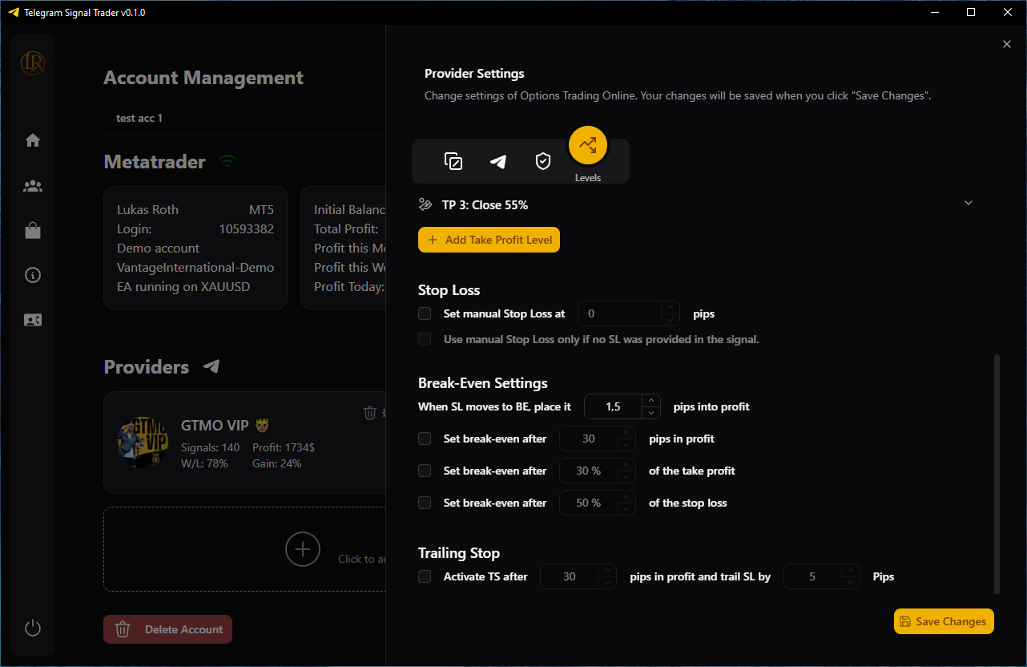
Task: Open the users group page in sidebar
Action: 33,186
